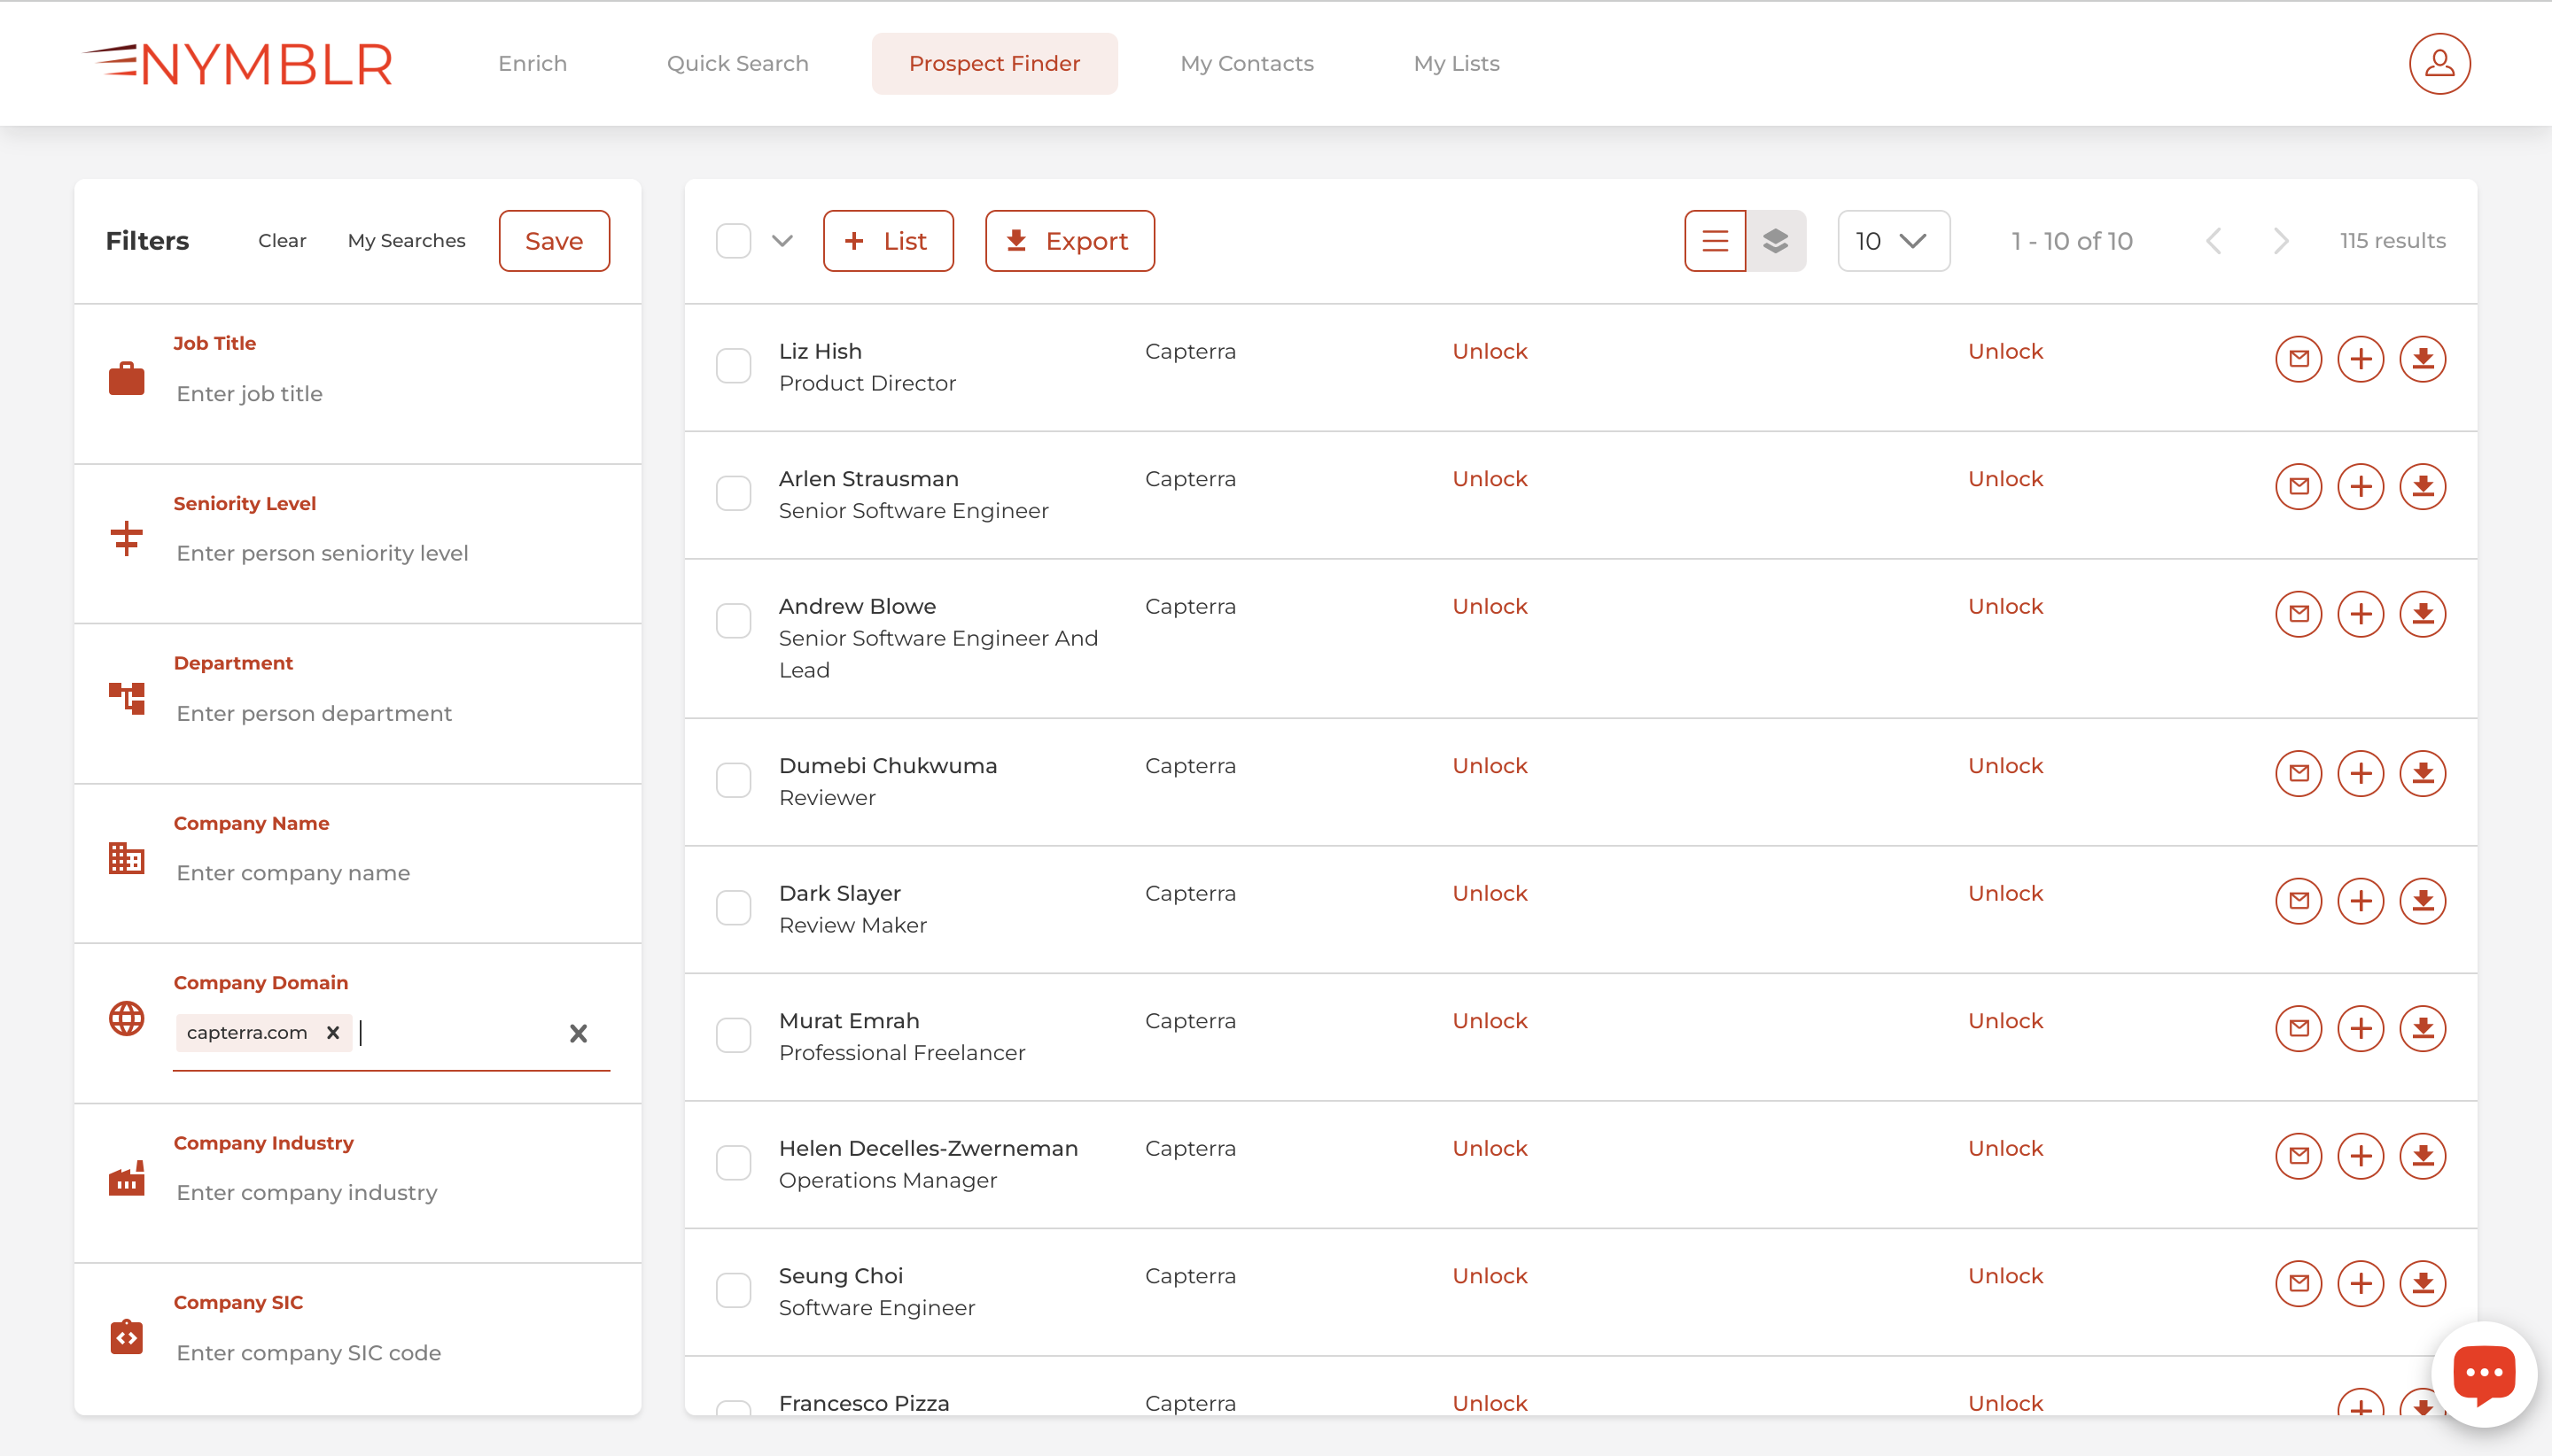Click the Export button

pos(1069,240)
